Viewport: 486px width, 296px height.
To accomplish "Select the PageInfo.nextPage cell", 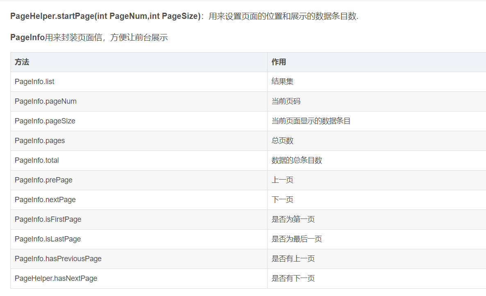I will coord(139,200).
